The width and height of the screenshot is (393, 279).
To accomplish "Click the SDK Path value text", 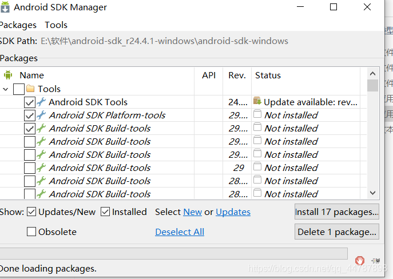I will pos(164,41).
